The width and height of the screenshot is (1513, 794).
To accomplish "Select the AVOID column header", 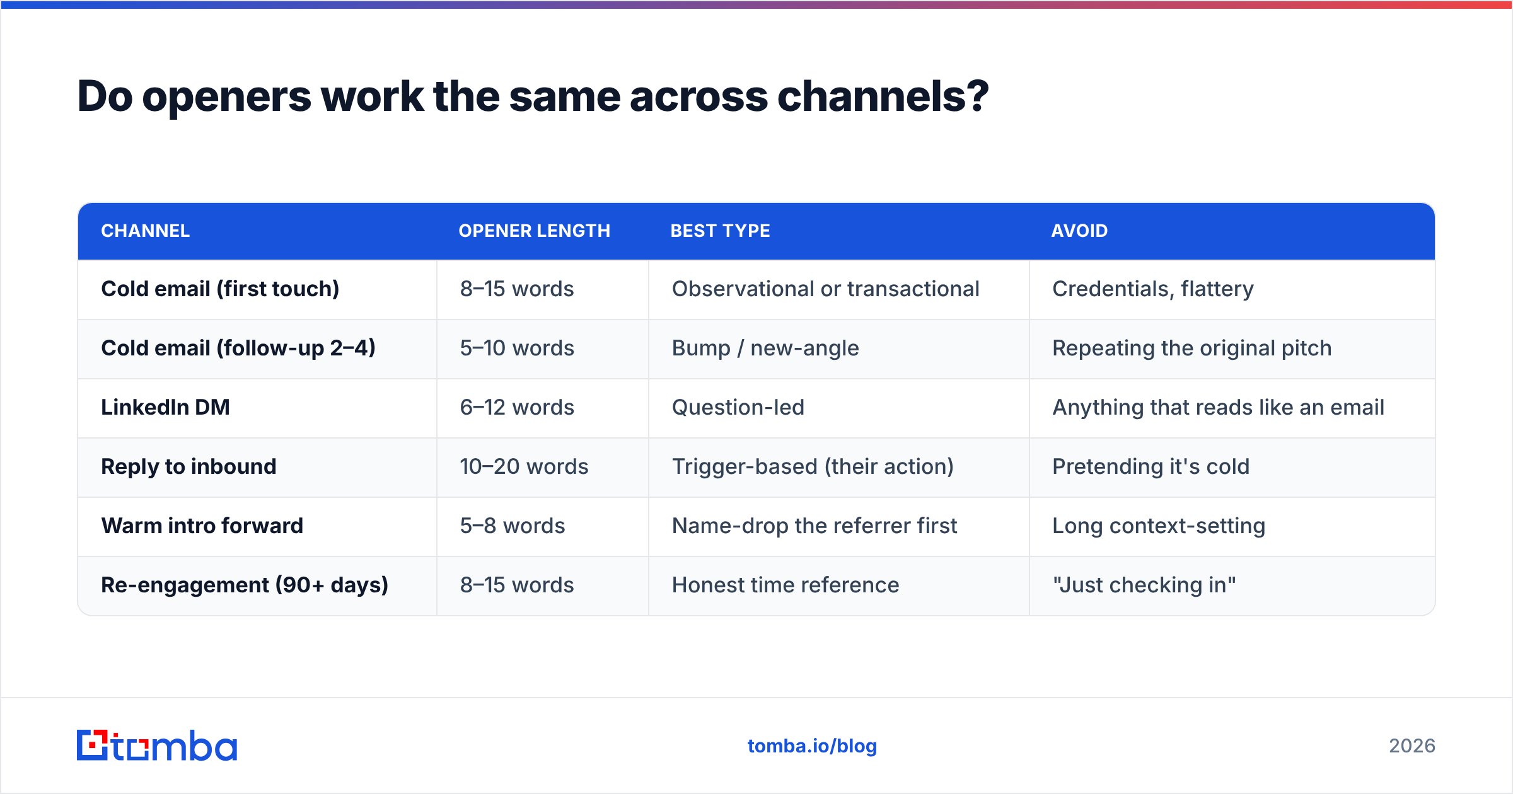I will coord(1079,231).
